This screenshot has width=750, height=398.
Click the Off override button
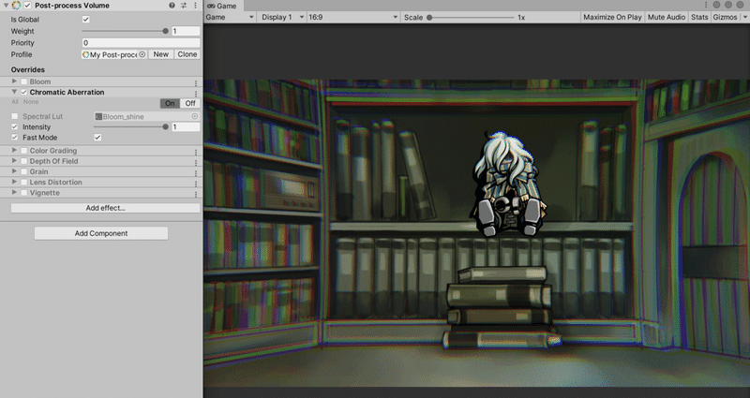(190, 103)
